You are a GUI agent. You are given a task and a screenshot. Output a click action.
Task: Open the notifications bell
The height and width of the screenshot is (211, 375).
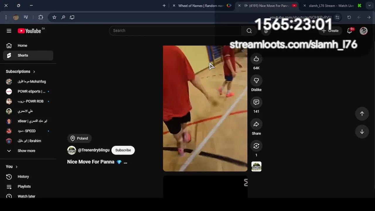[x=350, y=31]
